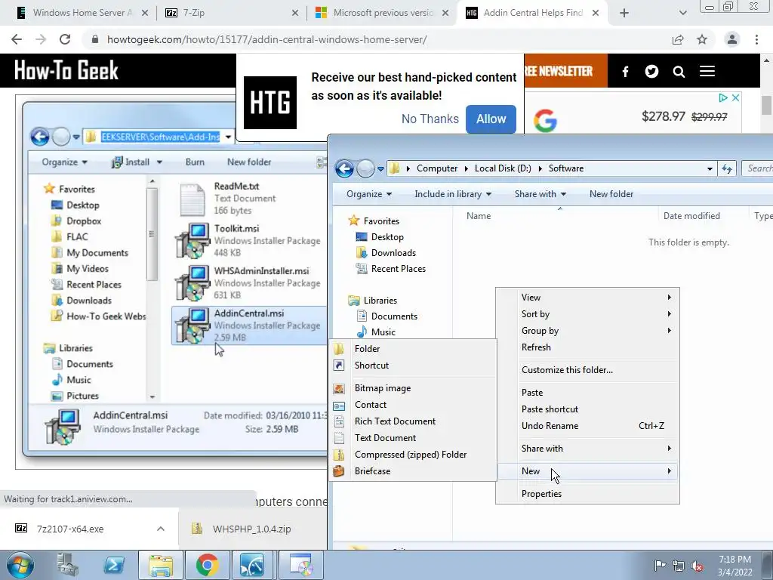Switch to Microsoft previous versions tab
The image size is (773, 580).
coord(382,13)
